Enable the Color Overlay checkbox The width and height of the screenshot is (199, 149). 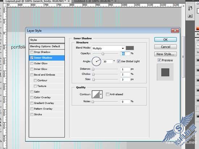tap(32, 97)
